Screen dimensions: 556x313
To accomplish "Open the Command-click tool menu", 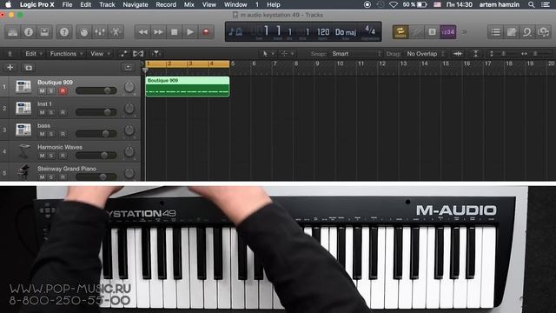I will point(287,54).
